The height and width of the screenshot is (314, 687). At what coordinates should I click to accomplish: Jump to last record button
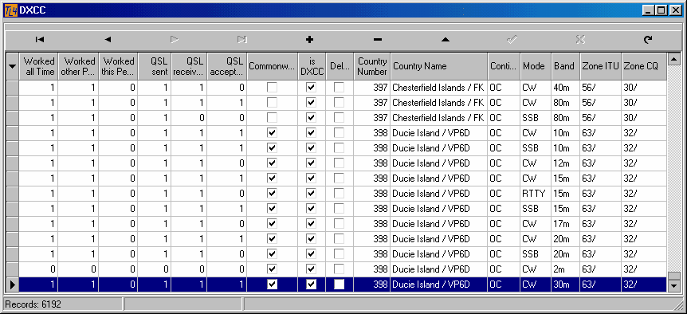241,40
